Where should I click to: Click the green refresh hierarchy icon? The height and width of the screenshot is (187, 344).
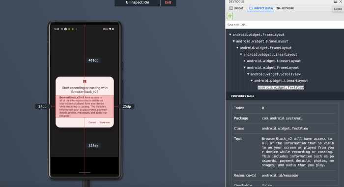tap(229, 16)
